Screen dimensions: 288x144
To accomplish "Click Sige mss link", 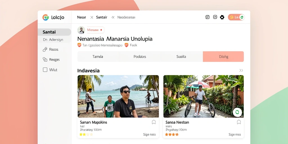I will click(x=235, y=135).
